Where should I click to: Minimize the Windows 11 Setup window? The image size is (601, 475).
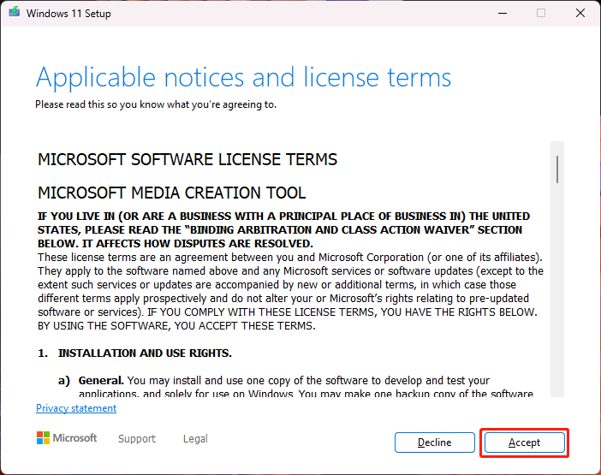click(503, 13)
